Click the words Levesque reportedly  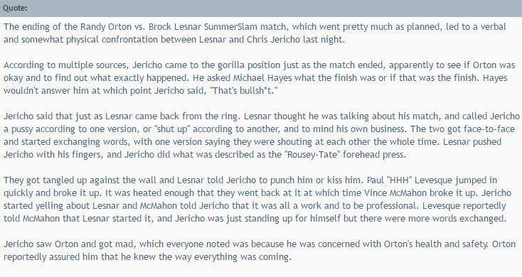464,206
